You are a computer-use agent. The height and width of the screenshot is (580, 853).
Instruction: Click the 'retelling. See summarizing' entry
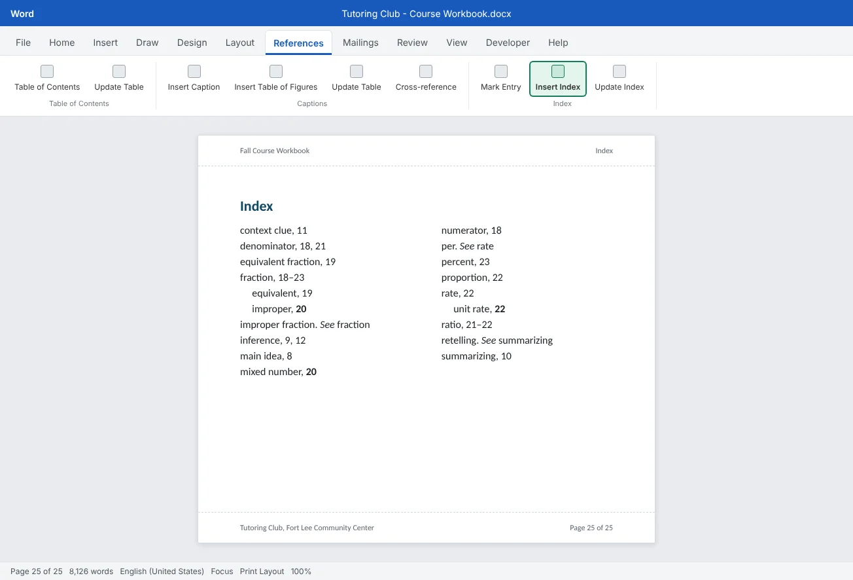(497, 340)
